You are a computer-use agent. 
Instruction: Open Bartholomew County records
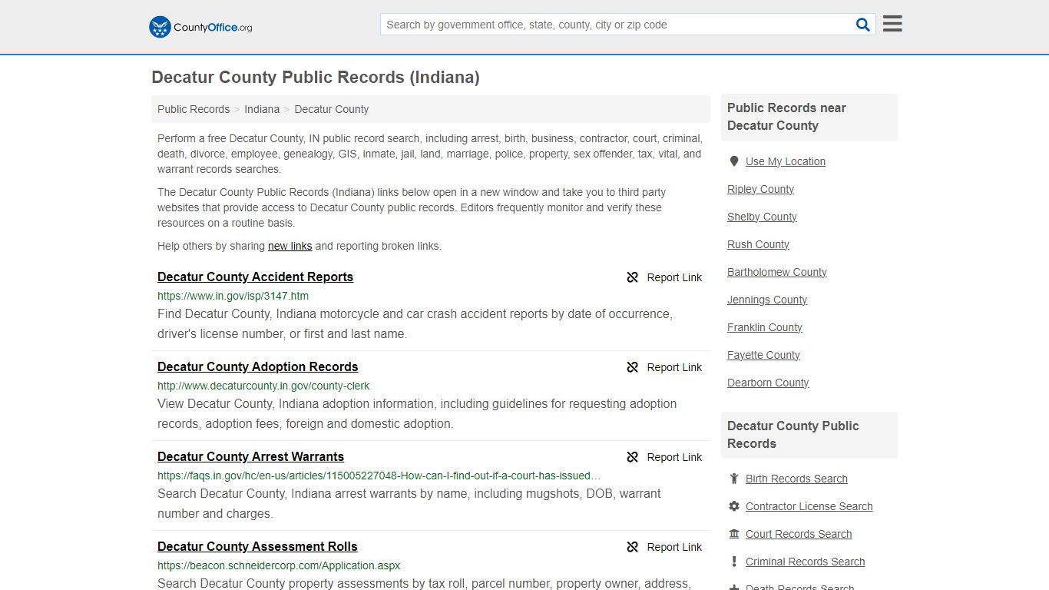(x=777, y=272)
